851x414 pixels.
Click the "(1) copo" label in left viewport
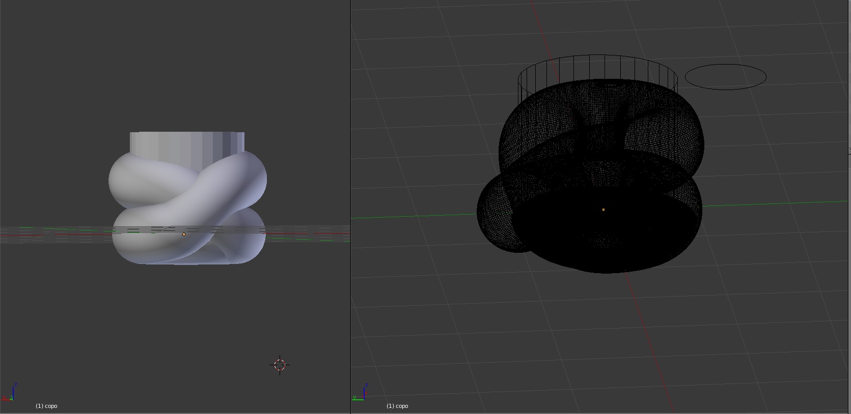coord(46,406)
